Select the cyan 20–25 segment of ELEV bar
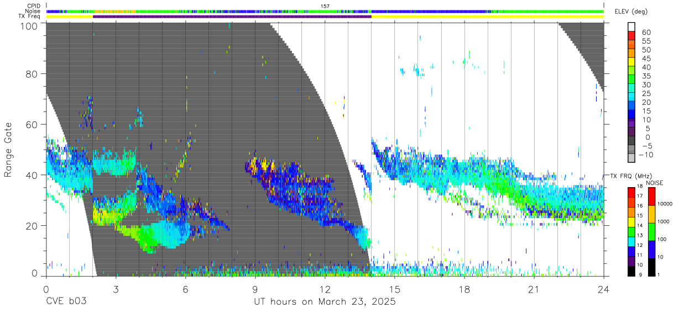This screenshot has width=679, height=313. click(x=631, y=98)
